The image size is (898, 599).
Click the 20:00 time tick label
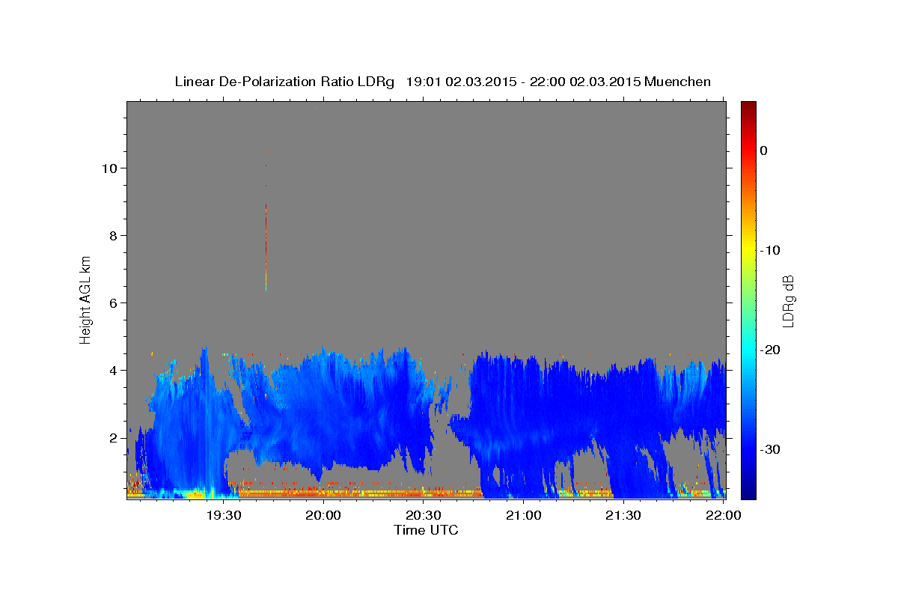point(324,515)
